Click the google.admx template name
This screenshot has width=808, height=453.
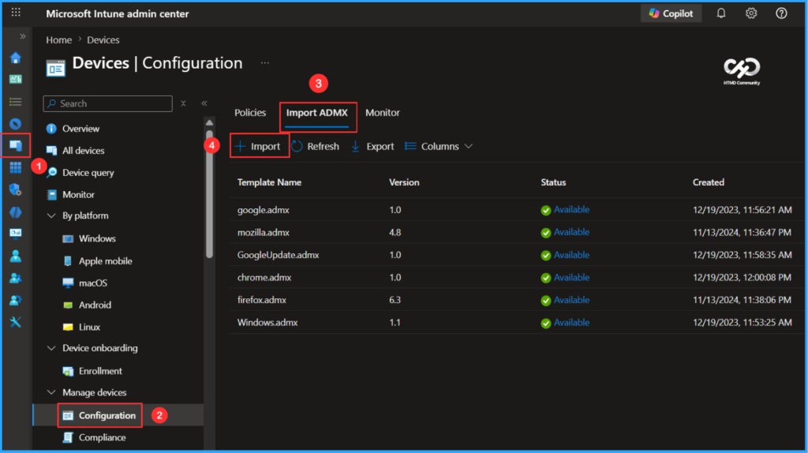point(263,210)
